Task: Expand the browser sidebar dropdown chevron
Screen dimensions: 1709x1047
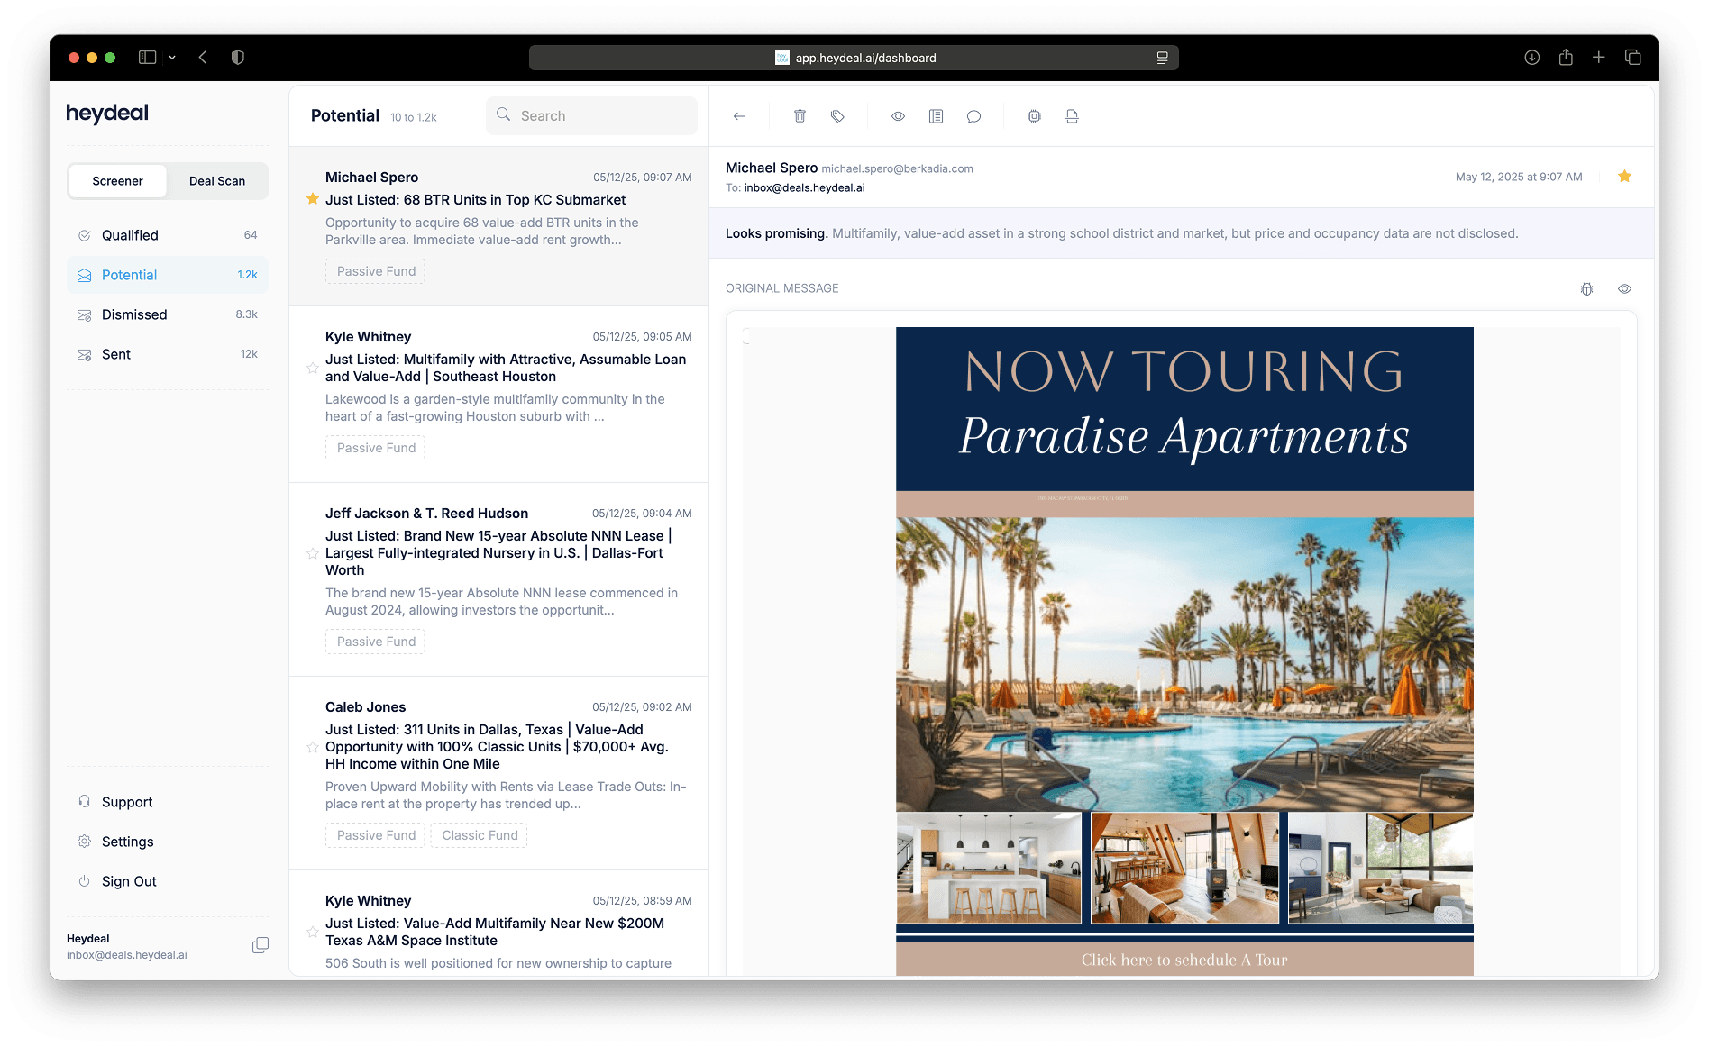Action: tap(172, 58)
